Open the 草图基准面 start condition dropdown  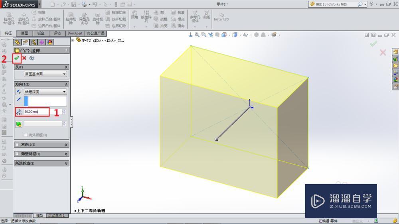click(x=45, y=74)
